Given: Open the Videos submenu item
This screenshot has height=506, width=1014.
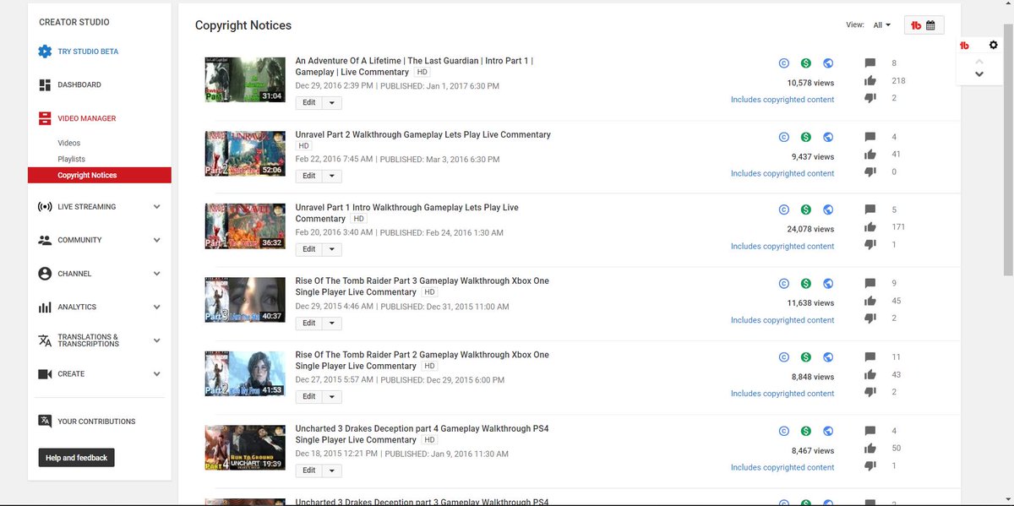Looking at the screenshot, I should 69,144.
